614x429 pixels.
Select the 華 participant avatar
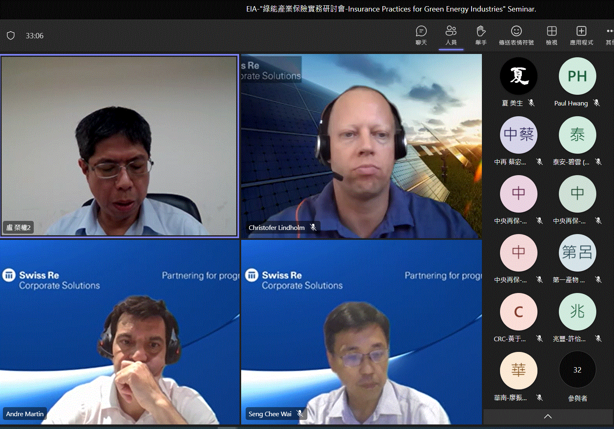(x=519, y=371)
